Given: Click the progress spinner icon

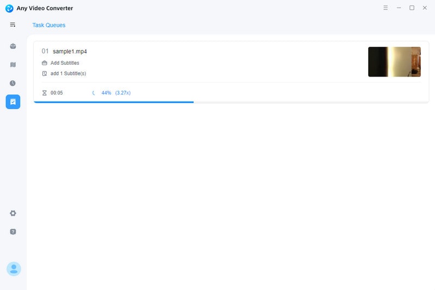Looking at the screenshot, I should 94,93.
